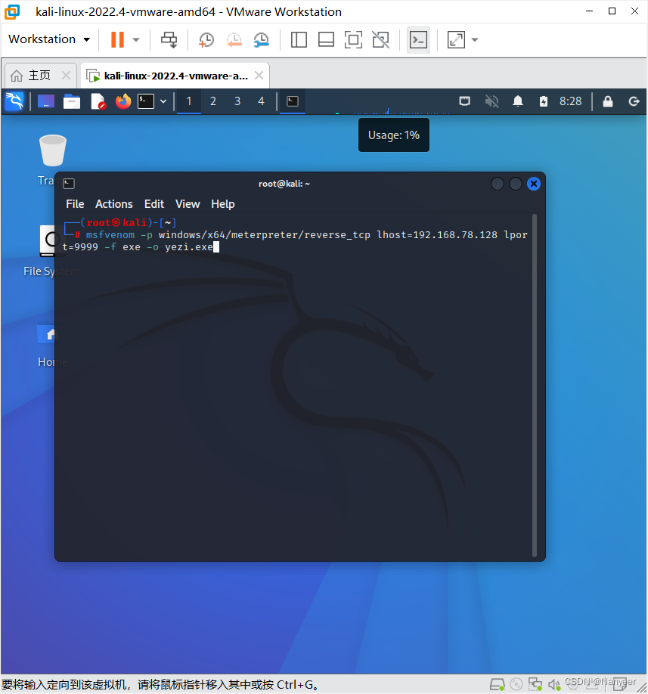Image resolution: width=648 pixels, height=694 pixels.
Task: Switch to Unity mode
Action: click(380, 40)
